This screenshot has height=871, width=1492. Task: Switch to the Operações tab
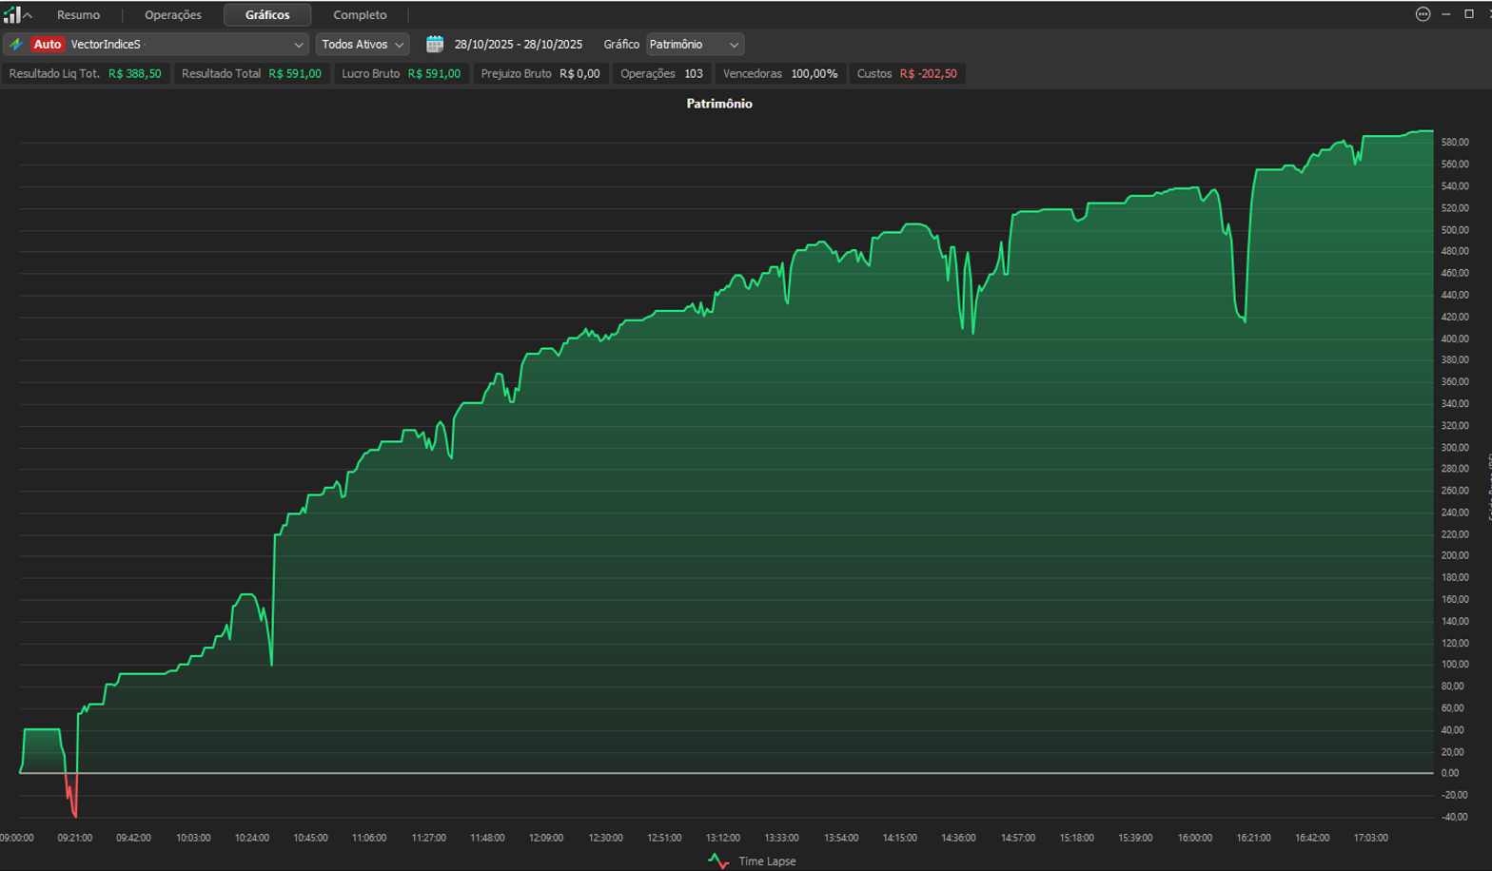coord(173,15)
